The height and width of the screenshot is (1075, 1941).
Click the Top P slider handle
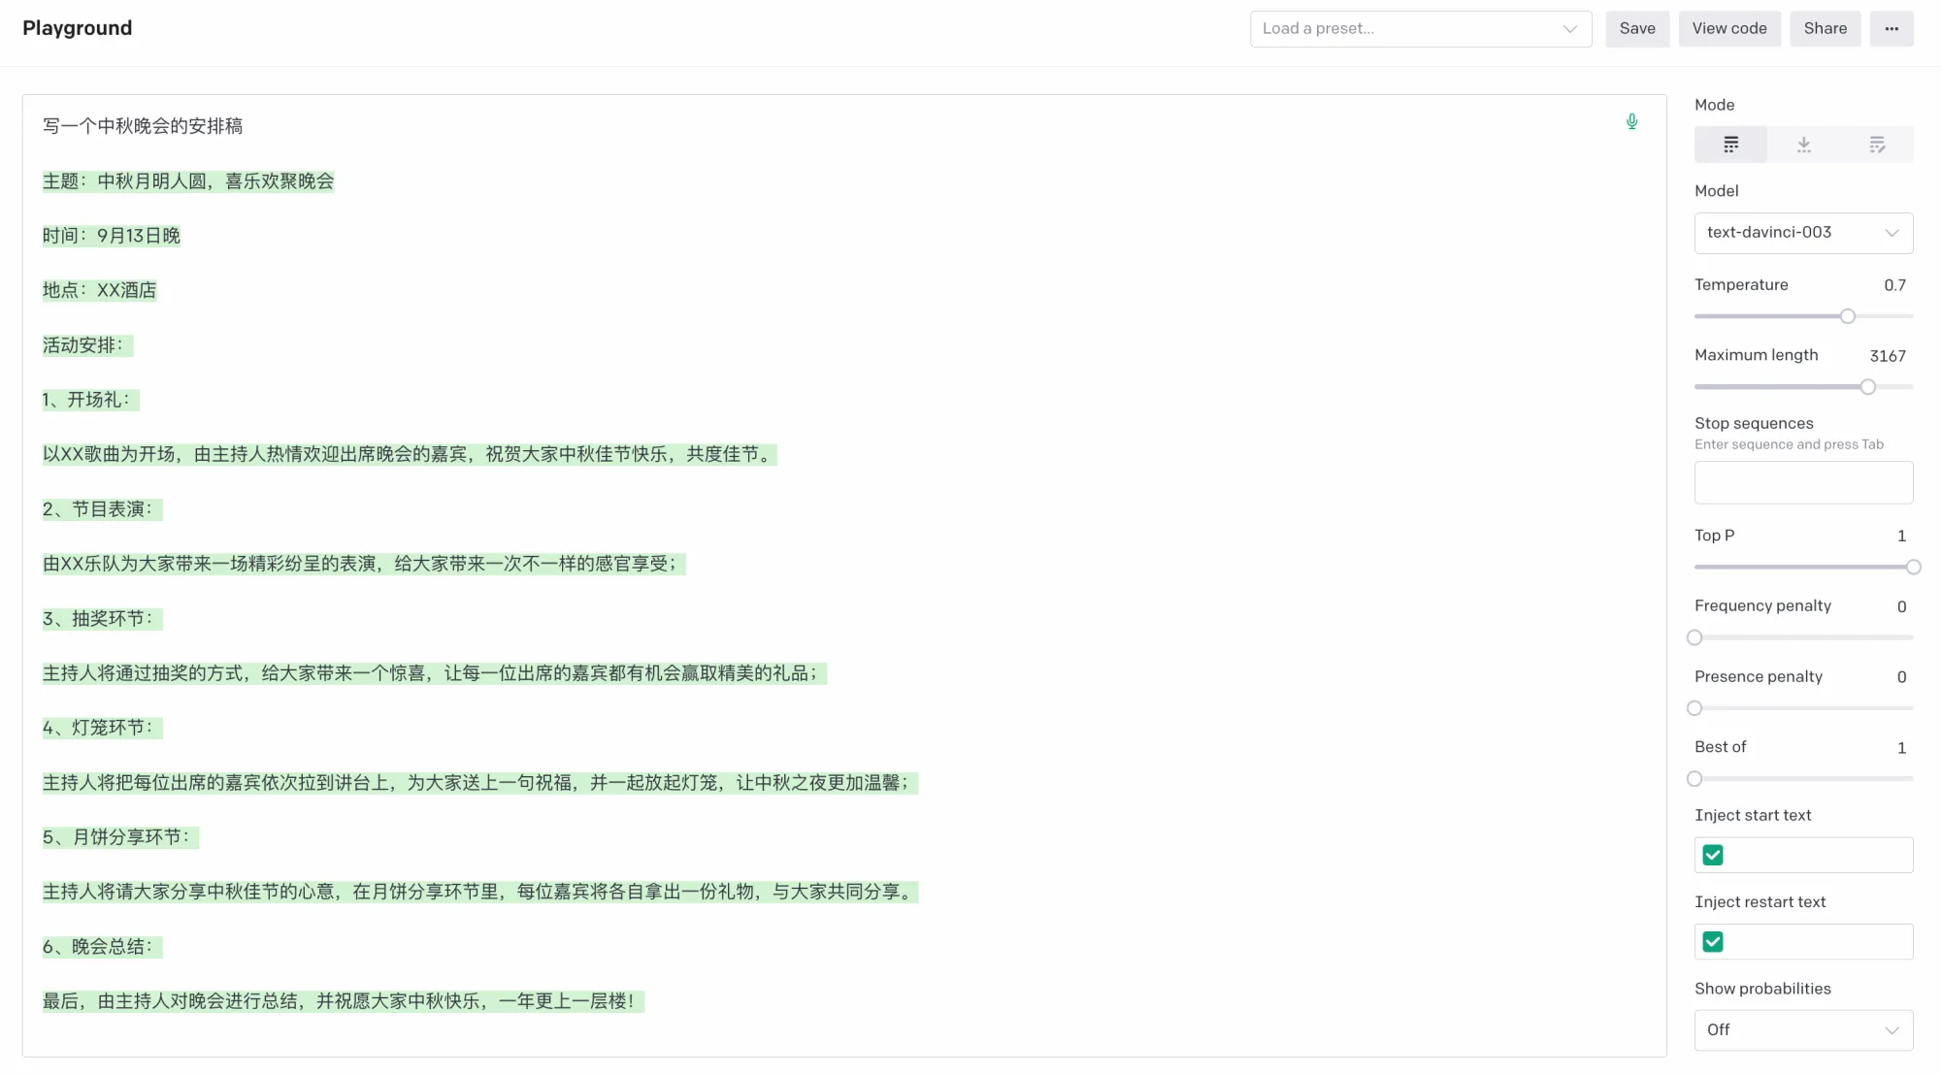(x=1912, y=567)
